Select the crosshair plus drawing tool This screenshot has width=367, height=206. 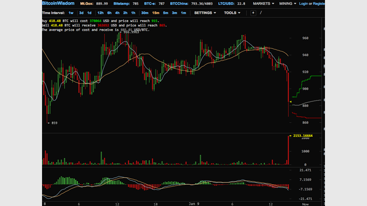253,13
